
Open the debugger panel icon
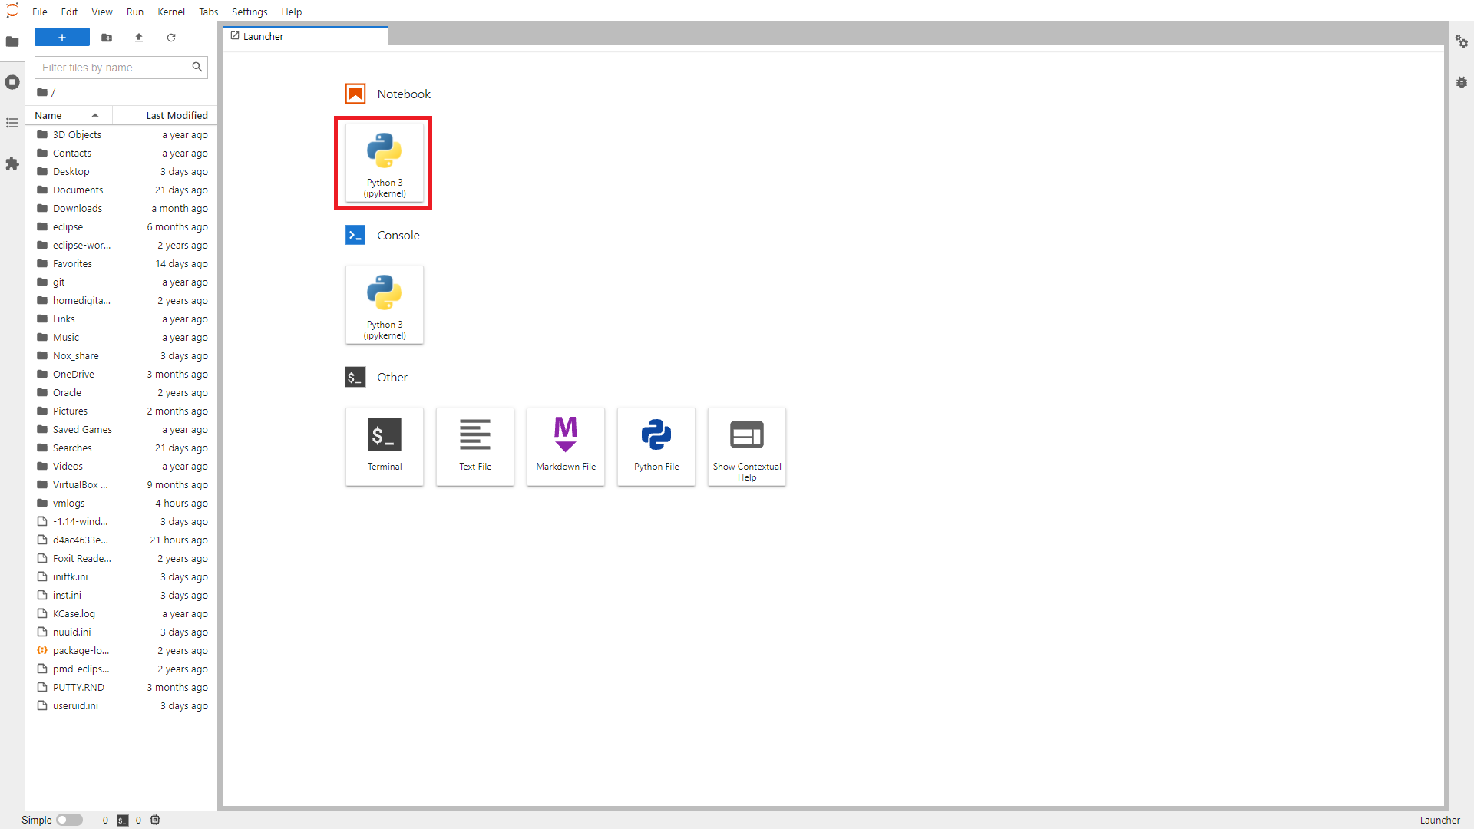[x=1462, y=82]
